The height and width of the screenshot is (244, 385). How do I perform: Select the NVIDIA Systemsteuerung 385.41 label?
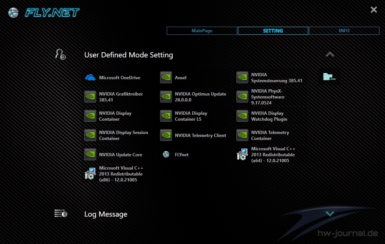coord(277,77)
